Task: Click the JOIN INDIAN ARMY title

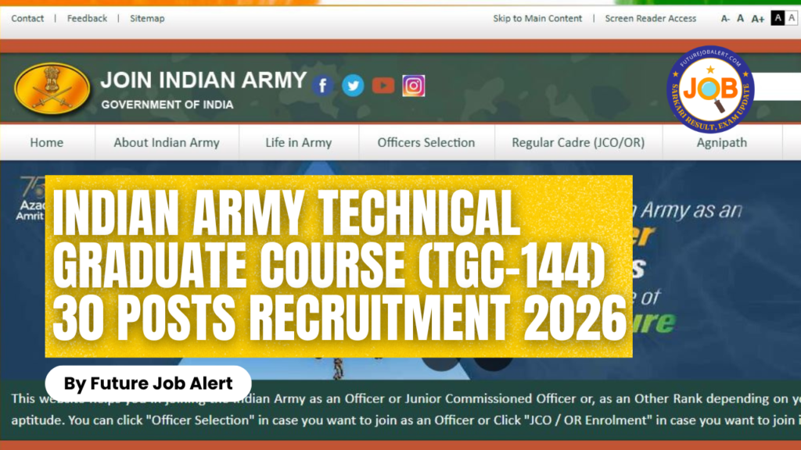Action: point(203,80)
